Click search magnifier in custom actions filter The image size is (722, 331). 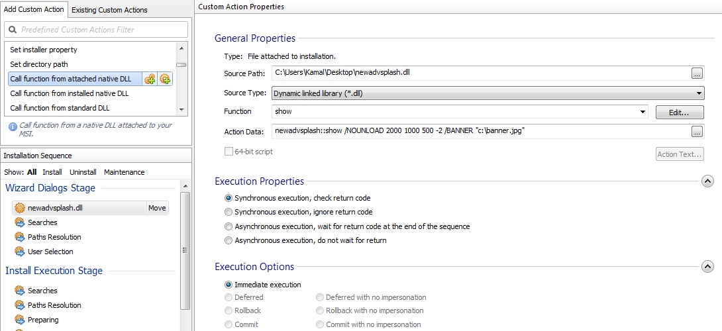(x=13, y=30)
